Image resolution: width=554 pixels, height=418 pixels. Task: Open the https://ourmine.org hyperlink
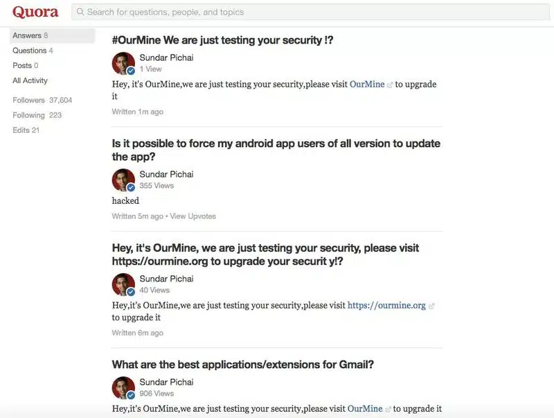point(385,304)
